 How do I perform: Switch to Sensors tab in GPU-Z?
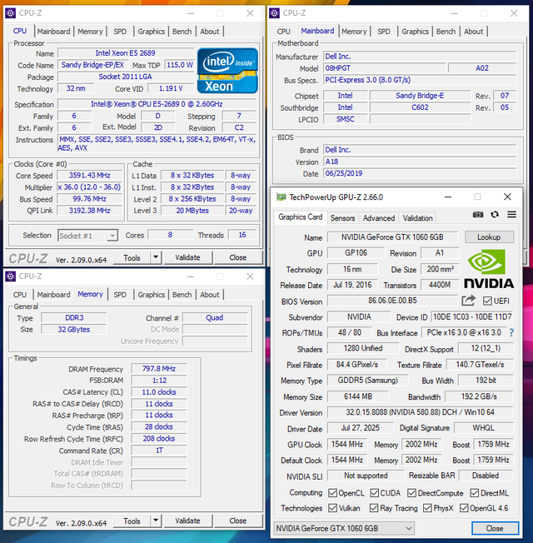[x=342, y=218]
